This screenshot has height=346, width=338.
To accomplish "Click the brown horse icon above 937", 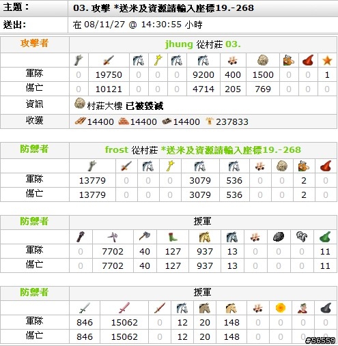I will click(204, 237).
